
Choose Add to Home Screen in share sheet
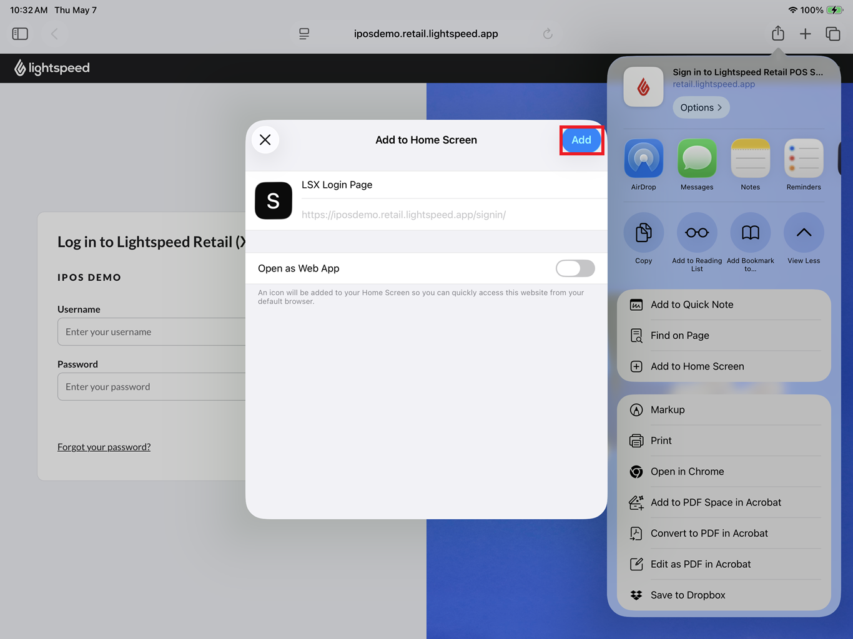(724, 366)
